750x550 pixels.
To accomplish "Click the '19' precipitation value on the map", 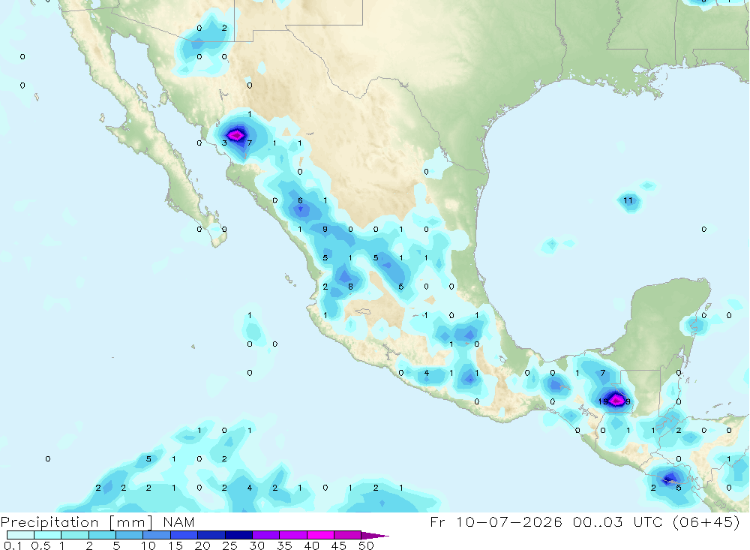I will (603, 401).
